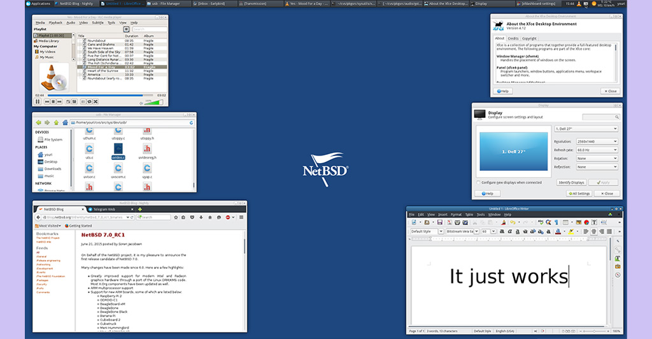Click the Identify Displays button
Image resolution: width=652 pixels, height=339 pixels.
570,182
